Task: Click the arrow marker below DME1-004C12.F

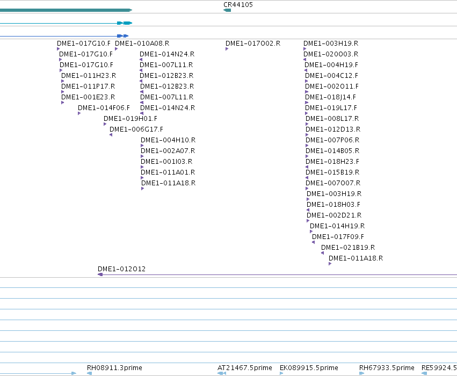Action: tap(306, 81)
